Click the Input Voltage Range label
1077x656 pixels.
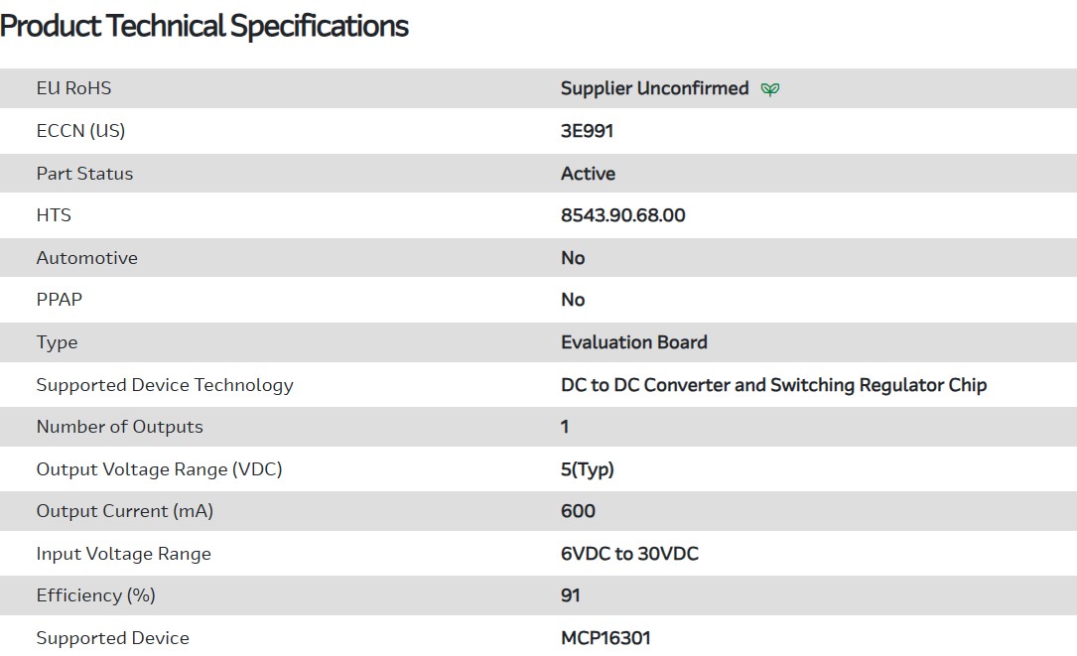point(123,554)
